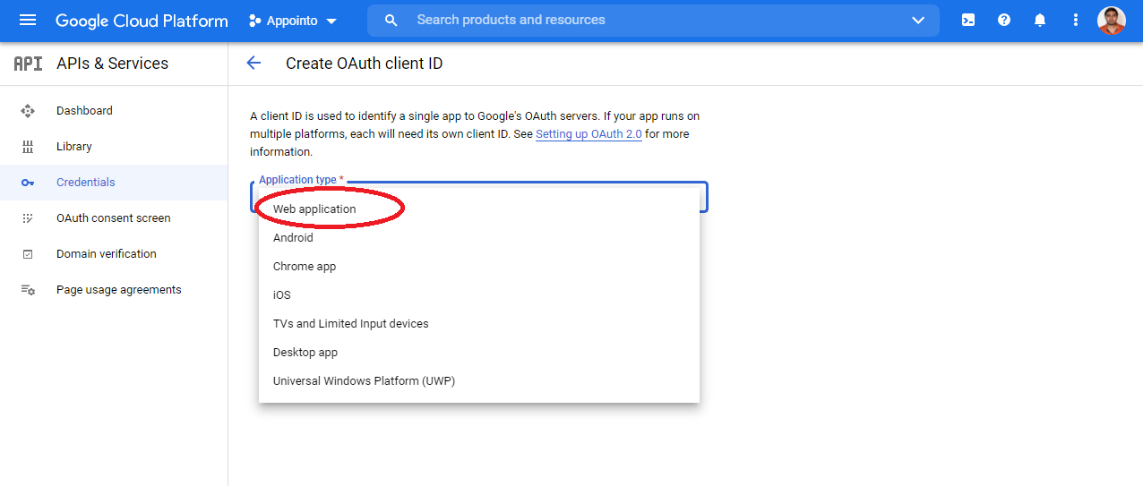Select TVs and Limited Input devices
1143x486 pixels.
pyautogui.click(x=479, y=324)
